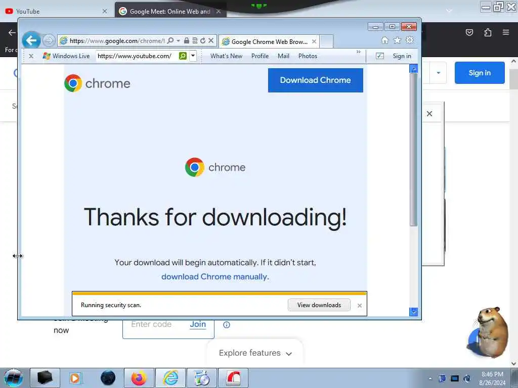Expand the toolbar overflow chevron
This screenshot has width=518, height=388.
coord(359,52)
